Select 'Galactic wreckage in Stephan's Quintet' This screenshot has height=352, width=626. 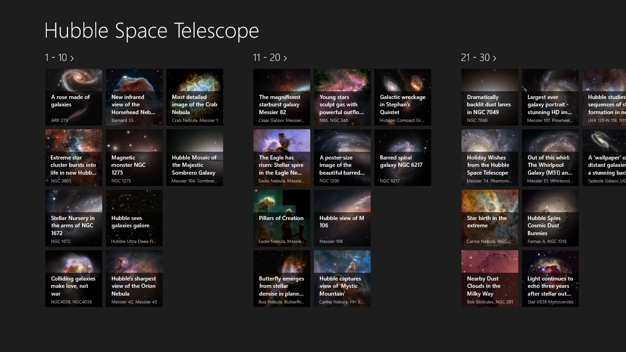click(402, 97)
